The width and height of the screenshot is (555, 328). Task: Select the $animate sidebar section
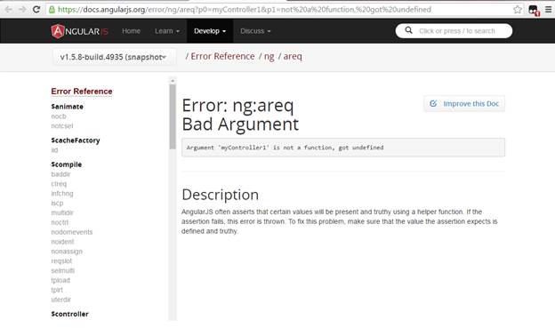coord(68,107)
